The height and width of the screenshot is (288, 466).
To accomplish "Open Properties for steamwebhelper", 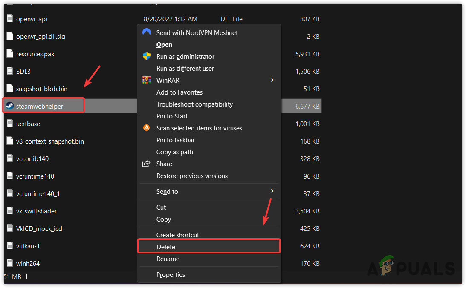I will [171, 274].
